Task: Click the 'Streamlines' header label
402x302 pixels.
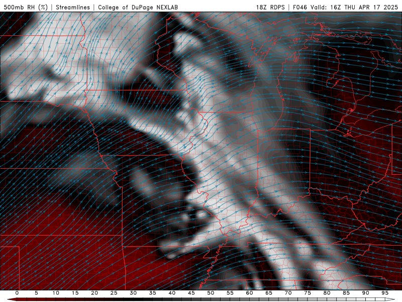Action: 73,7
